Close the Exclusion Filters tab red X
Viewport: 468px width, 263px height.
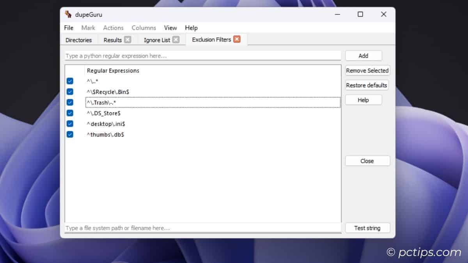click(x=237, y=39)
